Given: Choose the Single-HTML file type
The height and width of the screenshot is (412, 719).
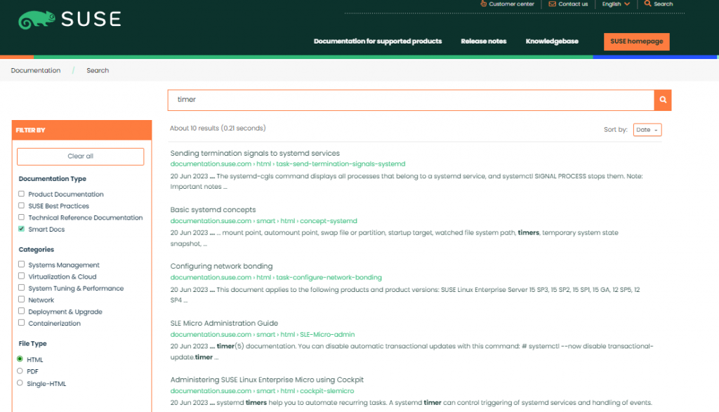Looking at the screenshot, I should [20, 383].
